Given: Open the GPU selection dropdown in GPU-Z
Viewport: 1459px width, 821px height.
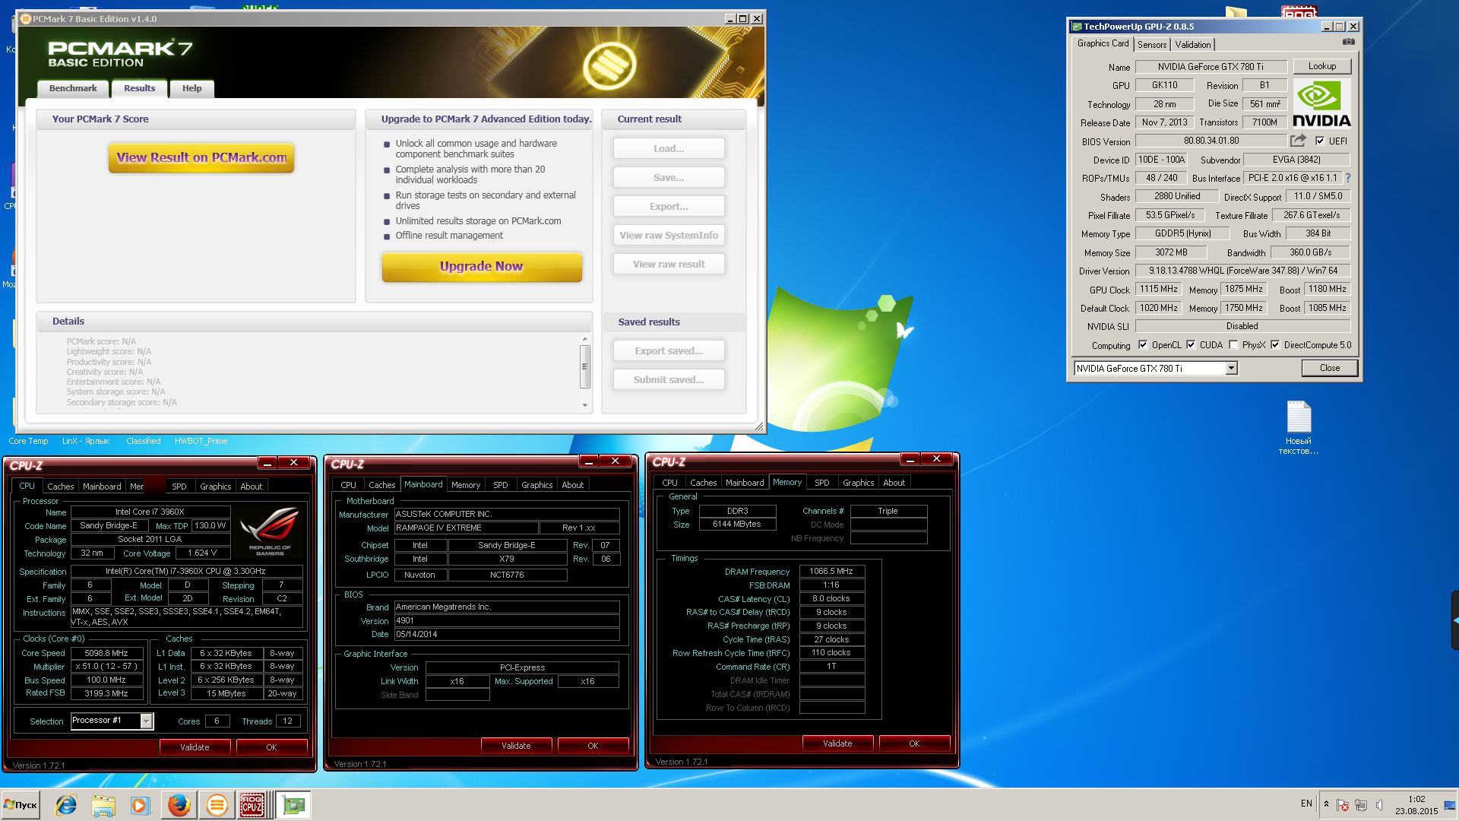Looking at the screenshot, I should click(1232, 369).
